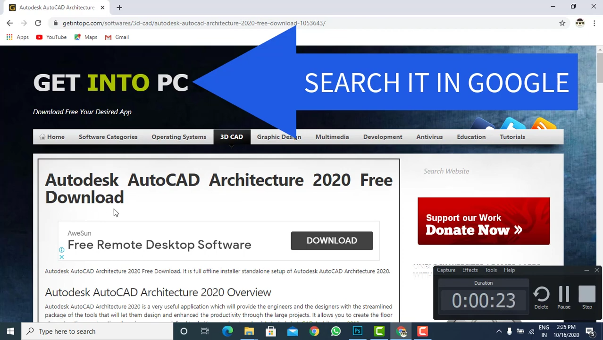Open the notification action center
This screenshot has height=340, width=603.
point(590,331)
